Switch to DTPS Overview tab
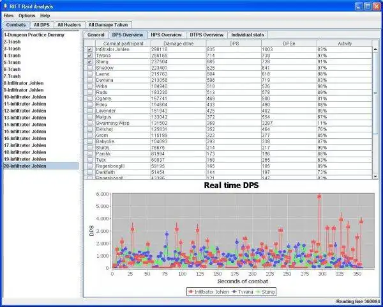The width and height of the screenshot is (383, 307). pyautogui.click(x=207, y=35)
